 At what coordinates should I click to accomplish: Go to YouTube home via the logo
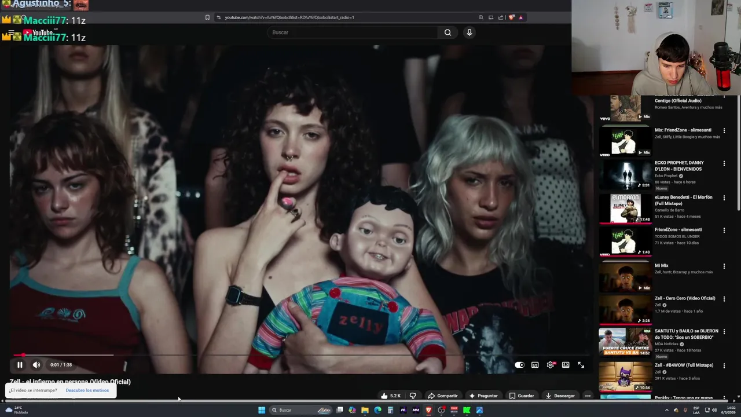[38, 32]
